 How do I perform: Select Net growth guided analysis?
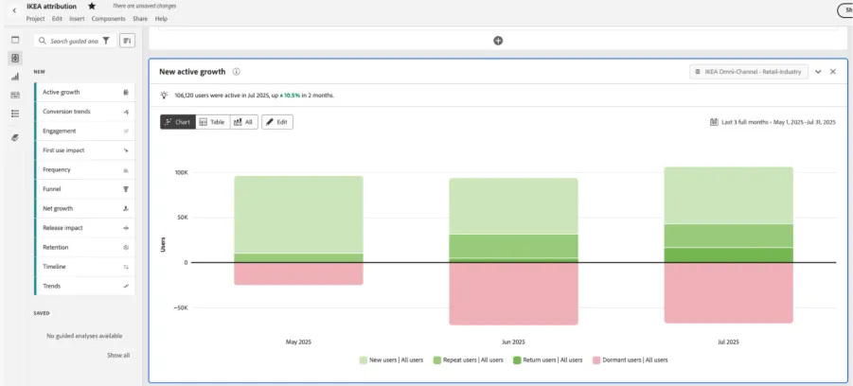(x=85, y=208)
